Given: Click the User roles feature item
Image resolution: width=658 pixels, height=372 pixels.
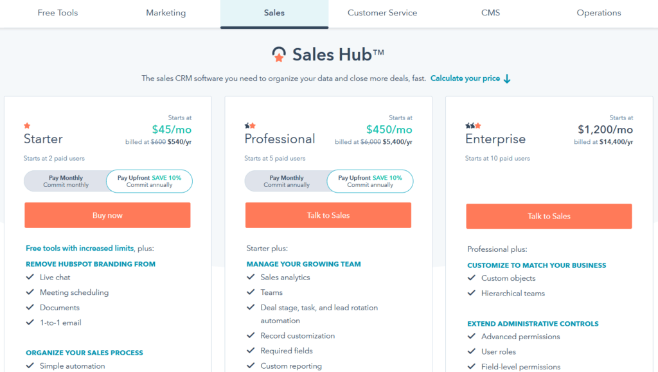Looking at the screenshot, I should coord(499,351).
